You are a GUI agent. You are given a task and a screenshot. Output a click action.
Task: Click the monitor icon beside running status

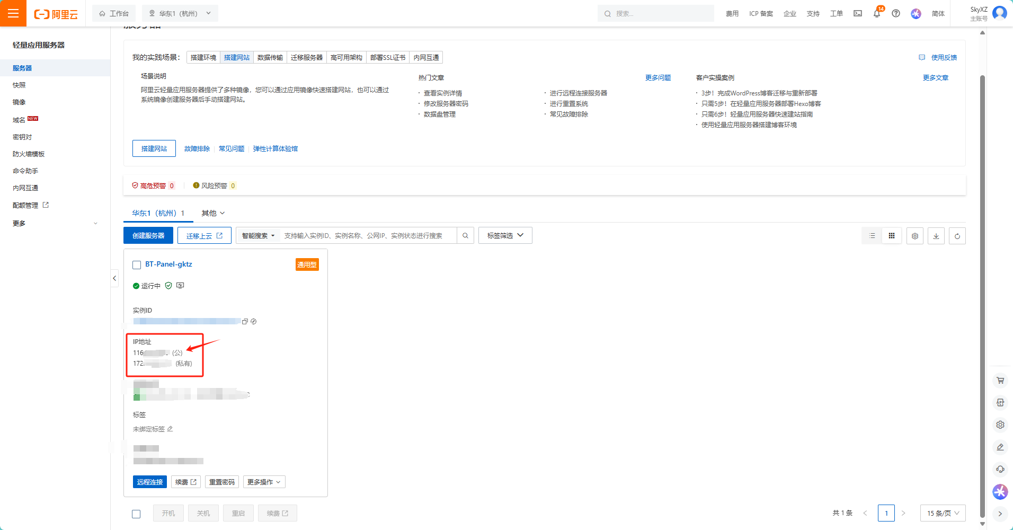click(180, 286)
